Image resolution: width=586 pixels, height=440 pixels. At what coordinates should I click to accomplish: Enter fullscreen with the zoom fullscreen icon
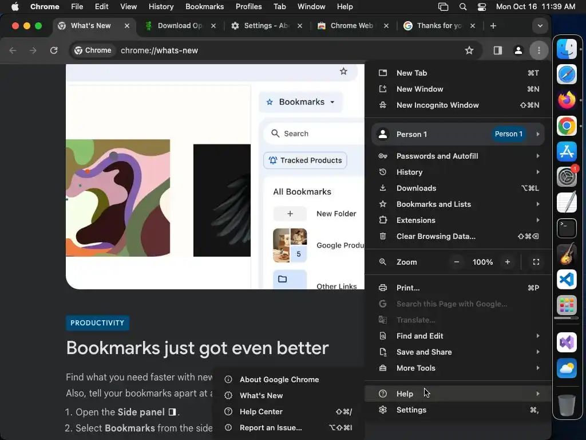[536, 262]
